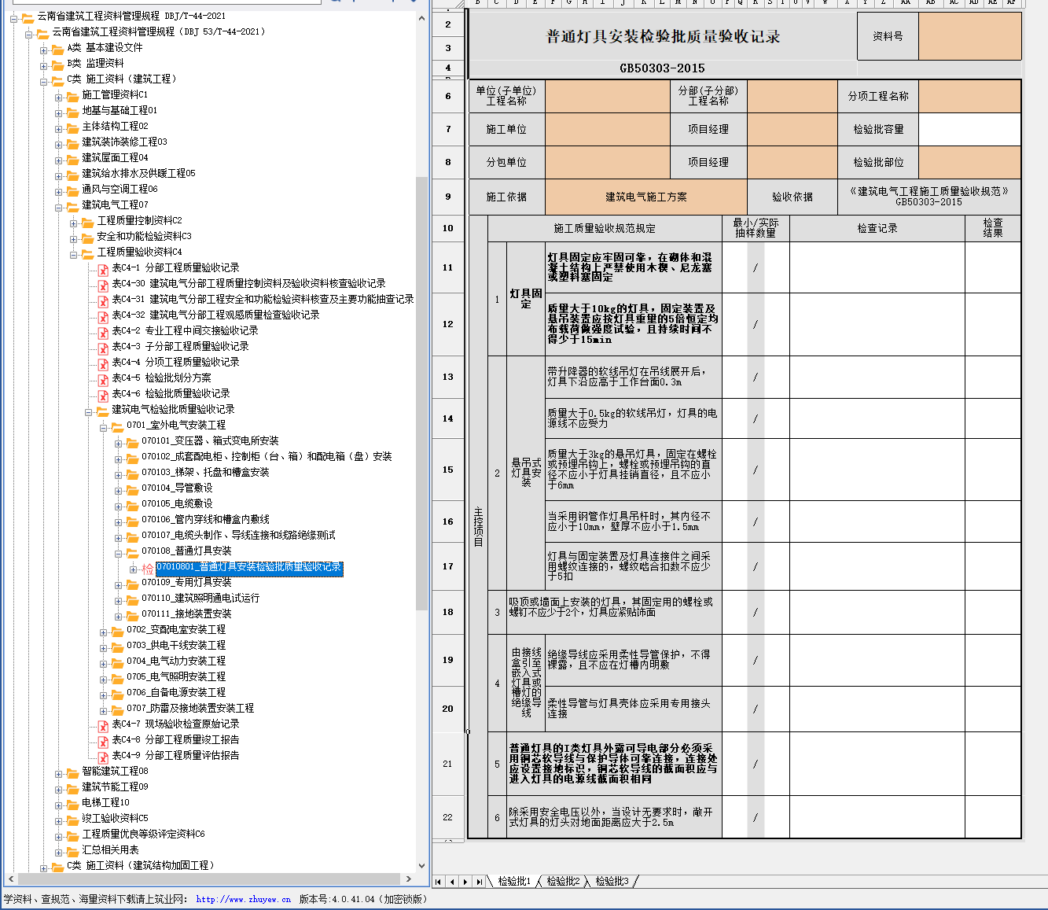Go to previous sheet with tab navigation button
The height and width of the screenshot is (910, 1048).
(452, 882)
